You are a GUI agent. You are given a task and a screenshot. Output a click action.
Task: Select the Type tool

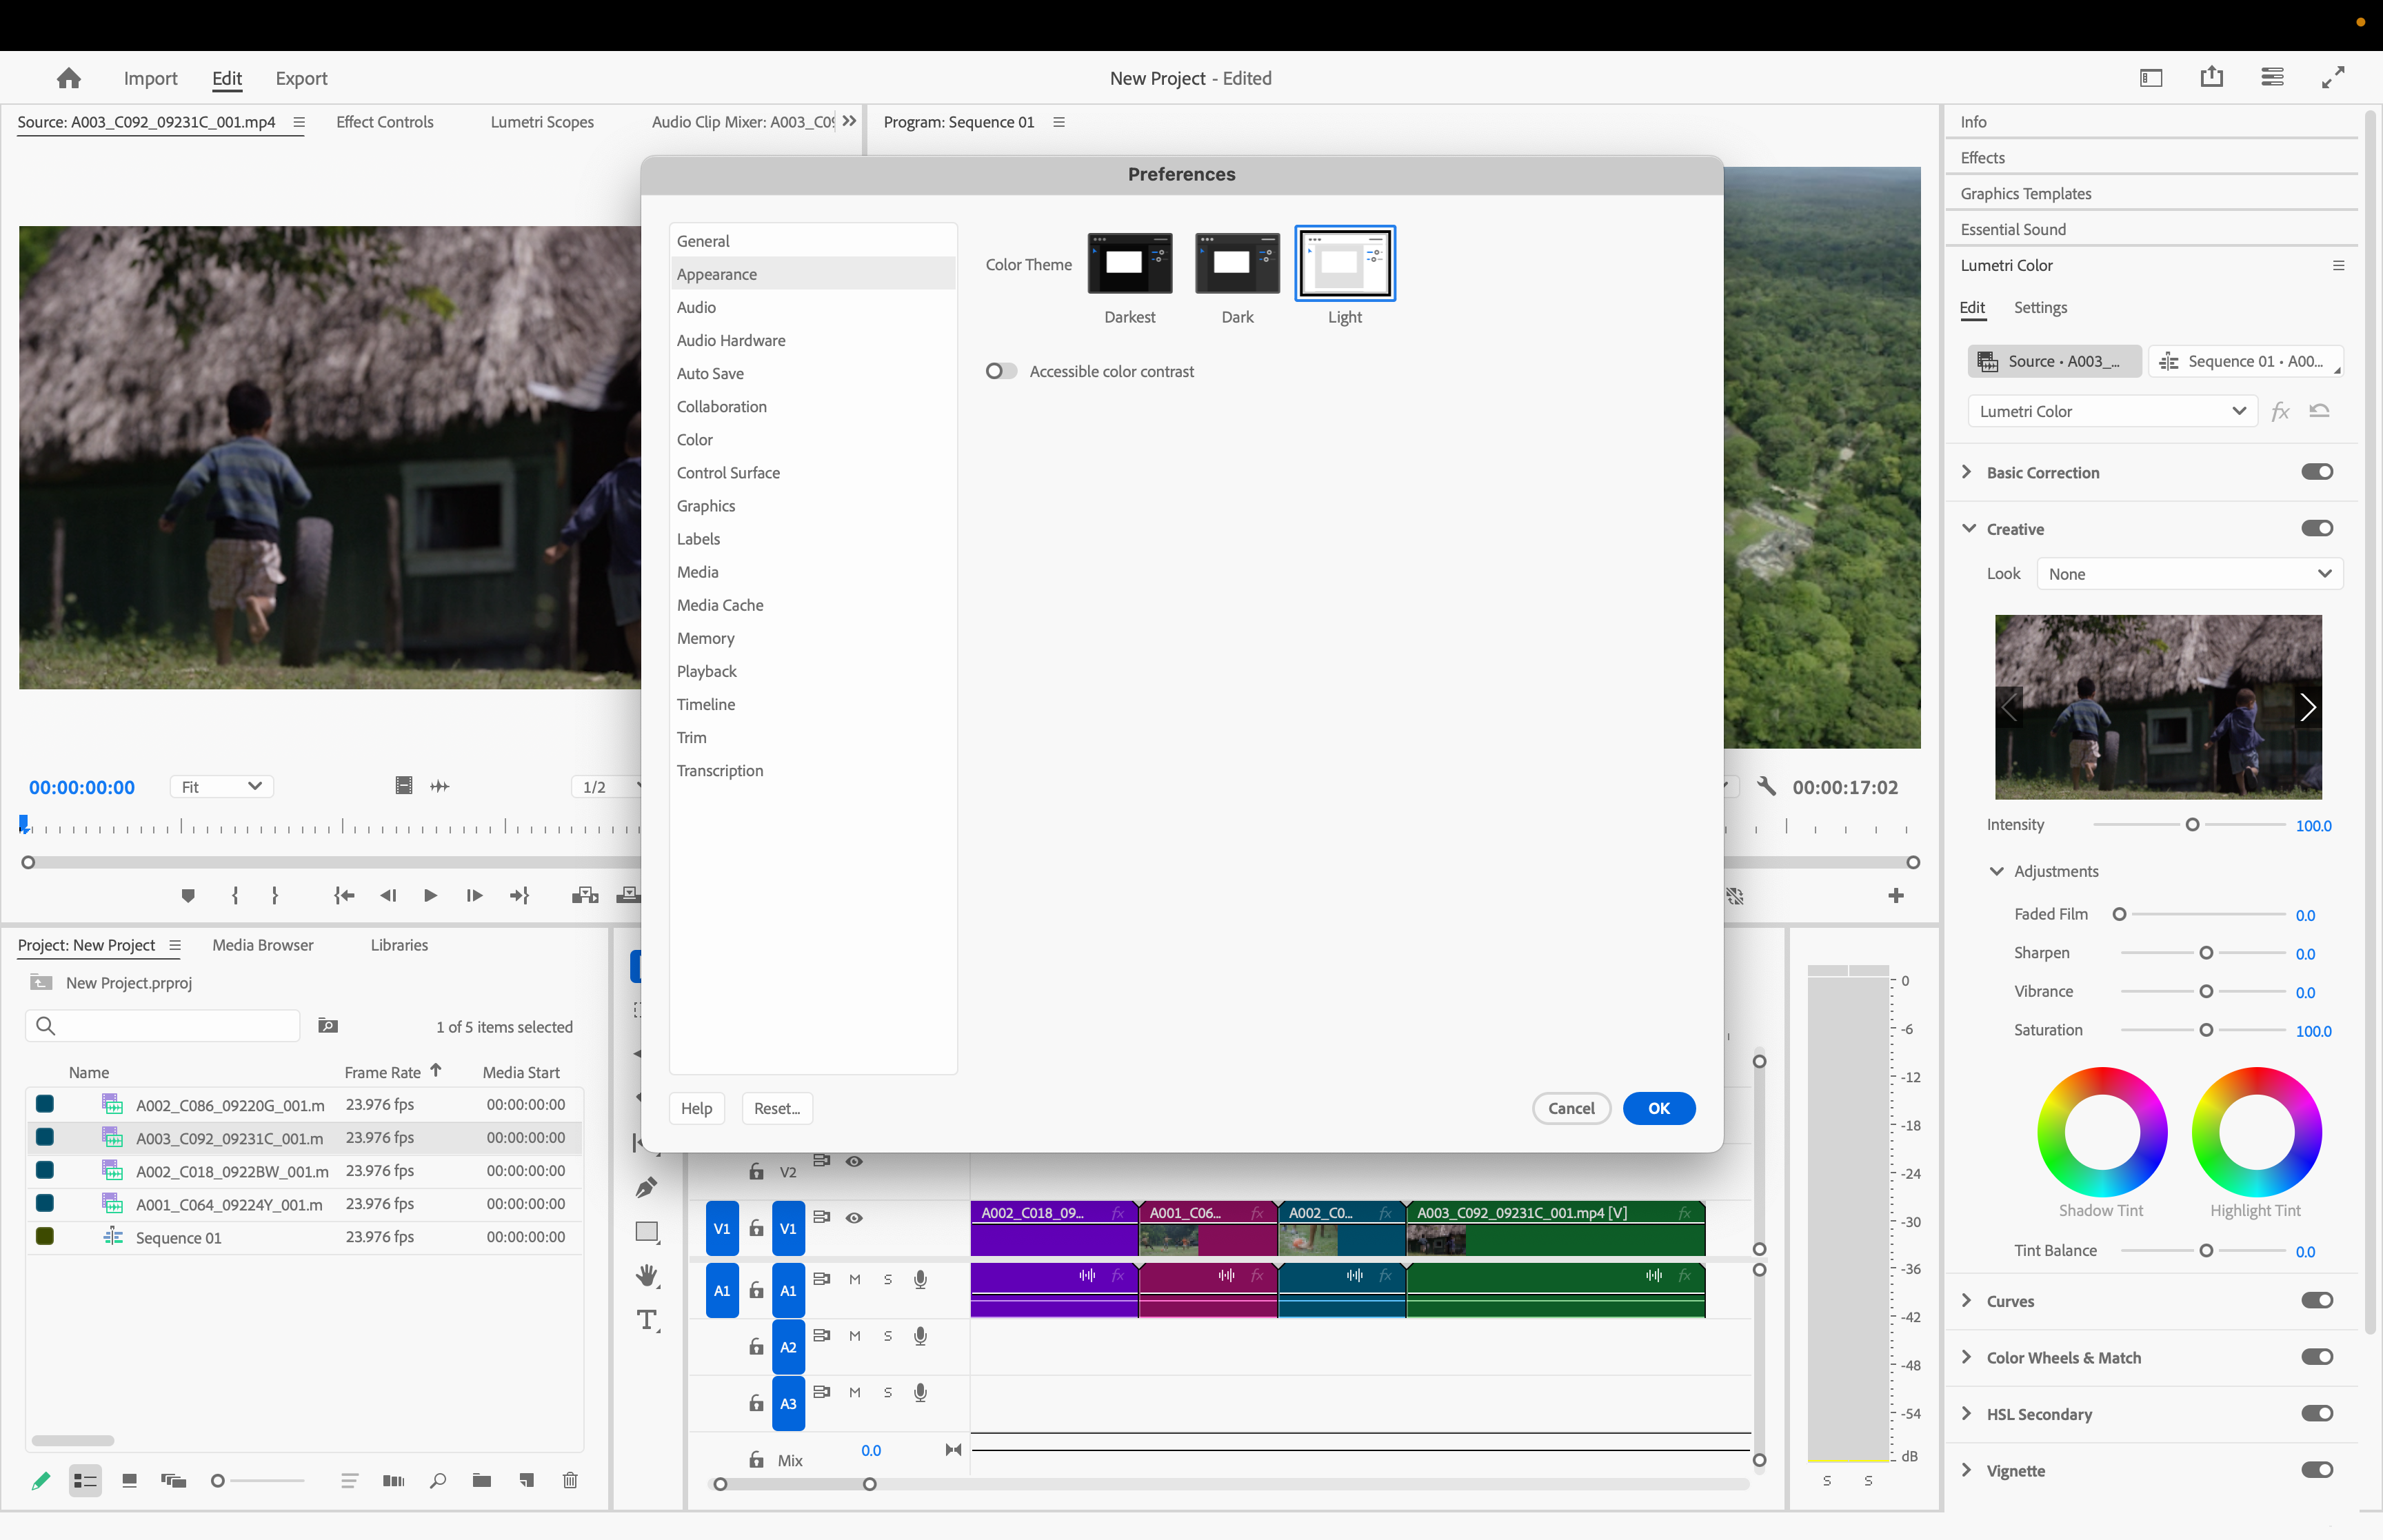click(648, 1320)
